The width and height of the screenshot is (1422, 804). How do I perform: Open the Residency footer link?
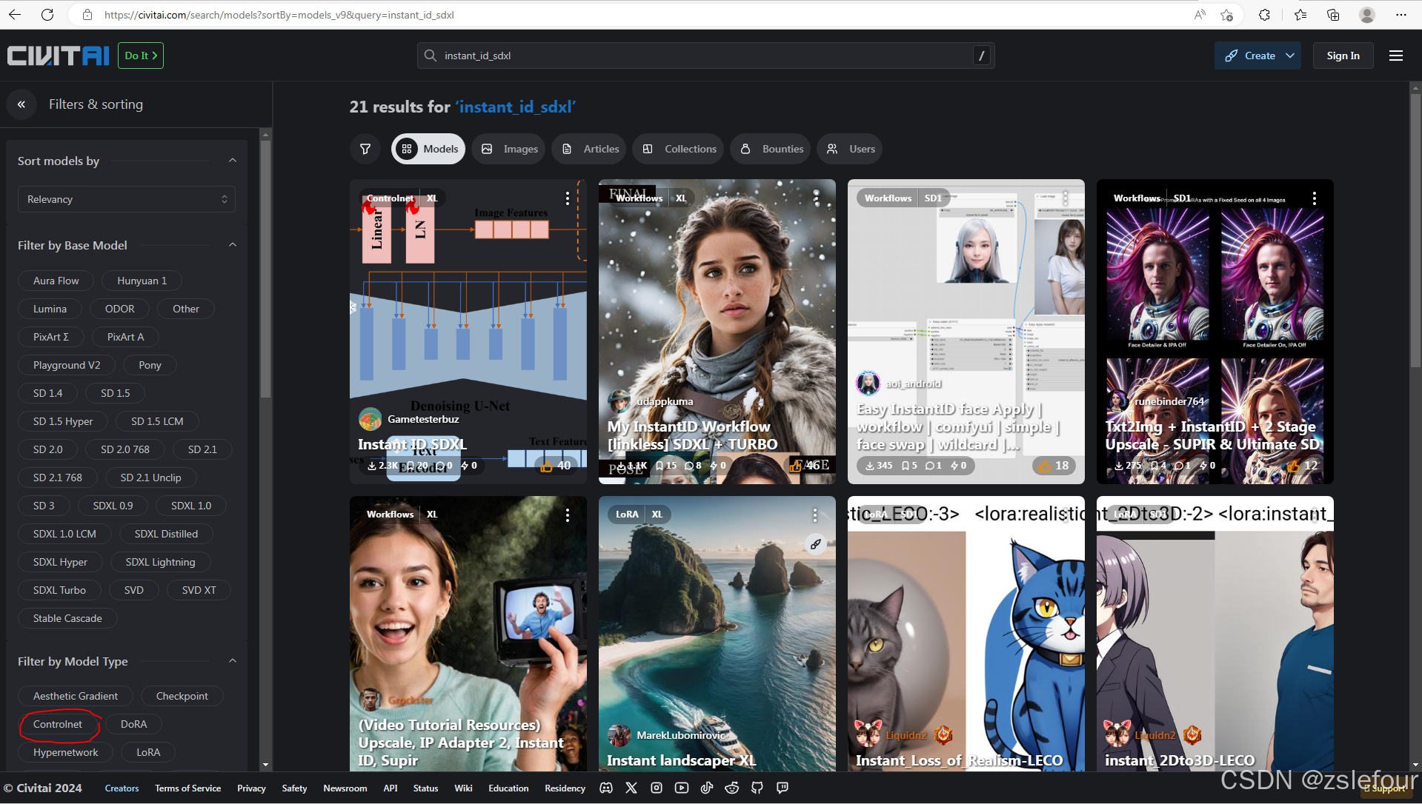pyautogui.click(x=565, y=788)
